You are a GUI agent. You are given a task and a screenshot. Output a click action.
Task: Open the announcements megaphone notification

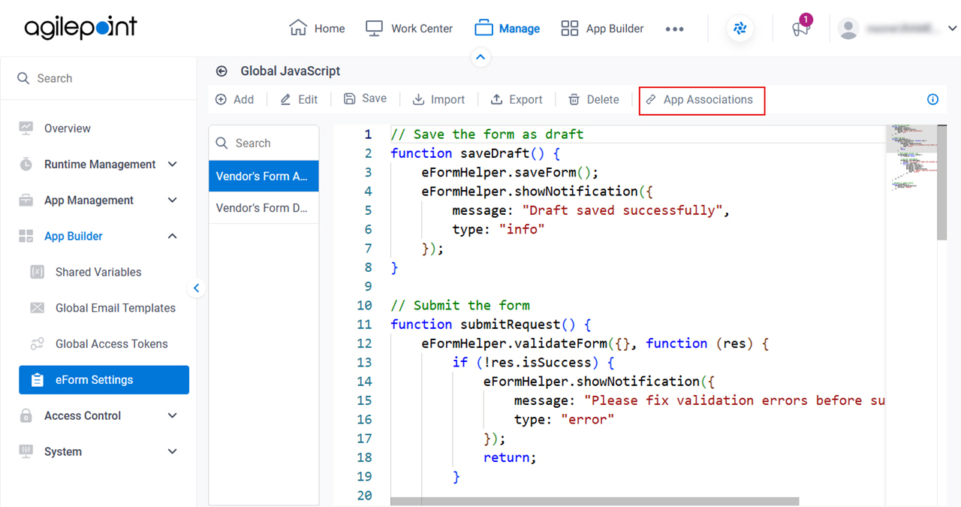(801, 29)
